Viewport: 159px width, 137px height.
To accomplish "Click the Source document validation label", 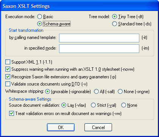I will click(x=34, y=105).
